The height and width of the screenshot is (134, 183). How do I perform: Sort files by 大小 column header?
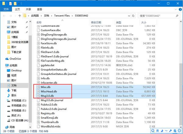pyautogui.click(x=143, y=23)
